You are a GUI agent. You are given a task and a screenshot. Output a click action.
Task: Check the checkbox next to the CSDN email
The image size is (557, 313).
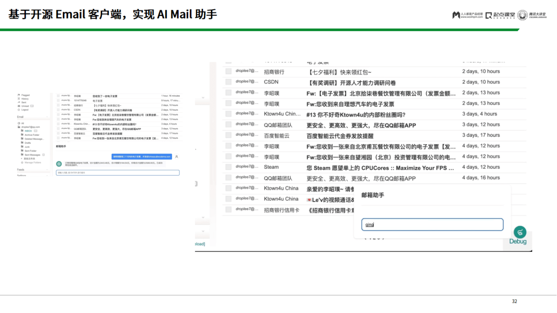click(228, 82)
